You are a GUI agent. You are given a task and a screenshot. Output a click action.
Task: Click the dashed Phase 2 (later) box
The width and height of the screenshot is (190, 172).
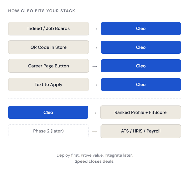click(48, 131)
